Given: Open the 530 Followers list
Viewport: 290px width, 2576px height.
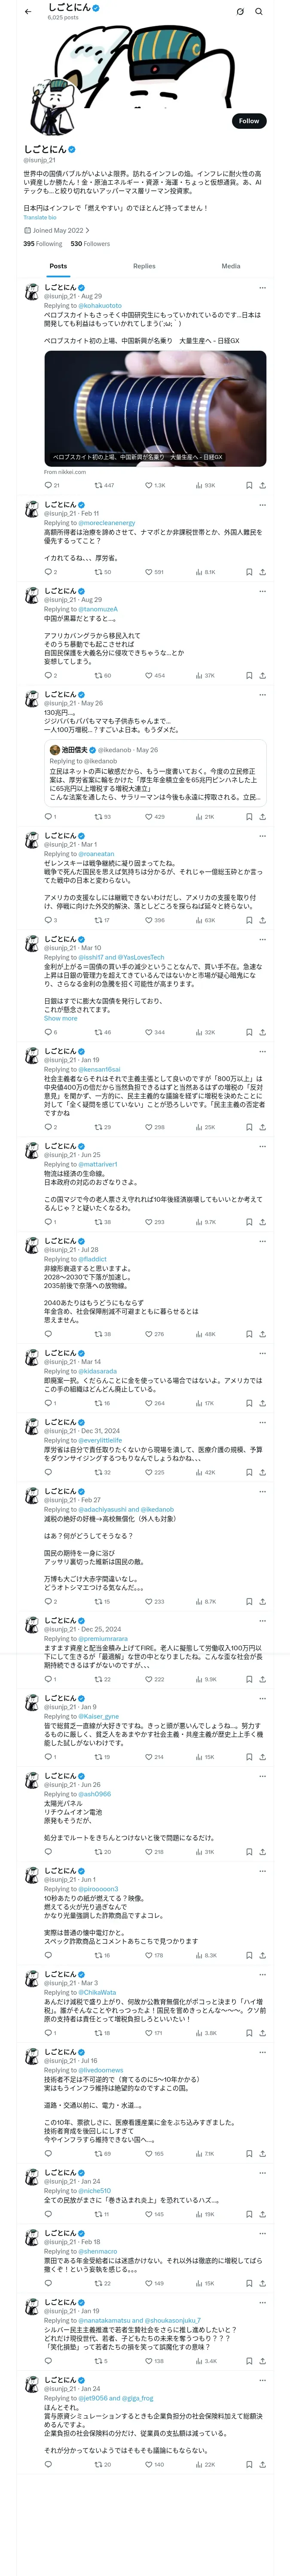Looking at the screenshot, I should [x=90, y=243].
